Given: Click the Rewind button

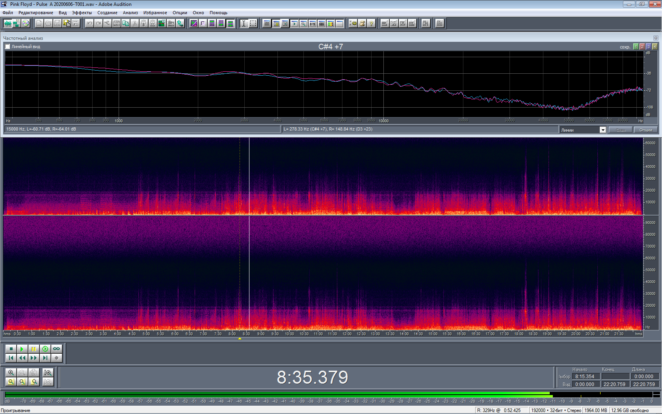Looking at the screenshot, I should pyautogui.click(x=22, y=358).
